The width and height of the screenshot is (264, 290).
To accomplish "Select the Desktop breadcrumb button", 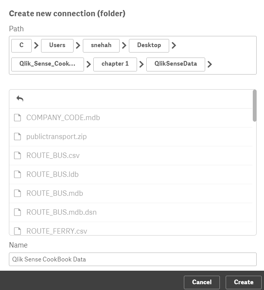I will pyautogui.click(x=149, y=46).
